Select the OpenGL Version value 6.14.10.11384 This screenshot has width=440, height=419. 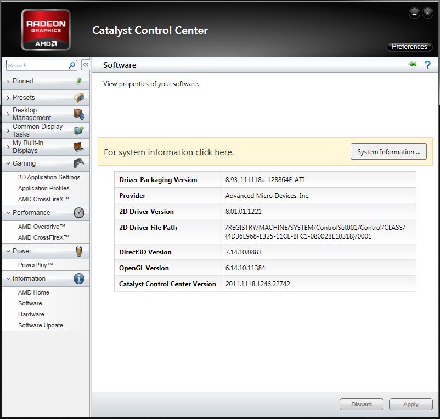coord(245,268)
